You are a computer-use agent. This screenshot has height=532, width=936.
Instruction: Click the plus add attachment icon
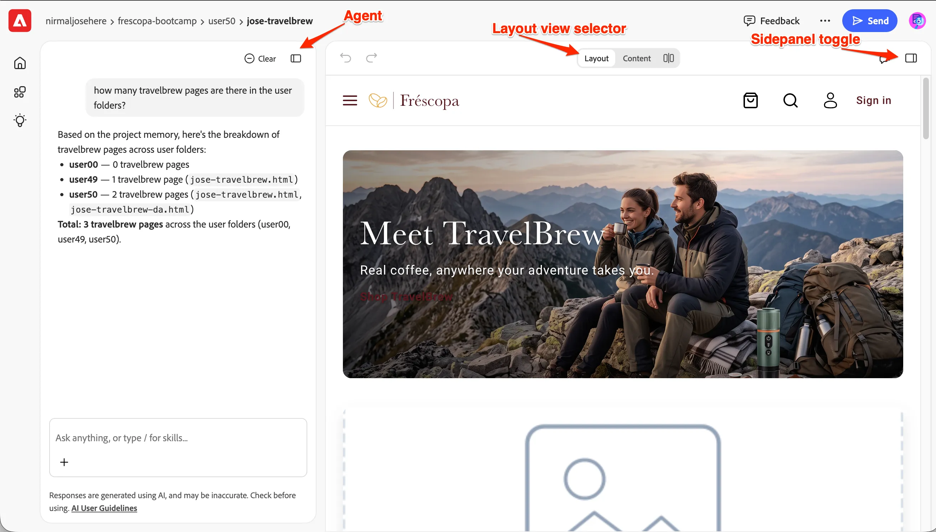(x=64, y=462)
